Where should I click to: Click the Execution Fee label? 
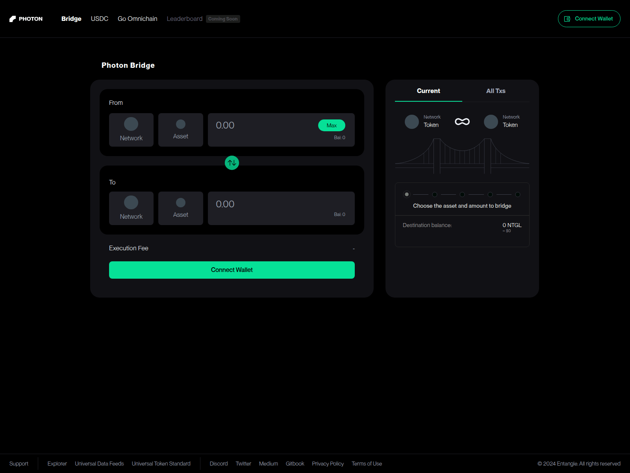[x=129, y=248]
